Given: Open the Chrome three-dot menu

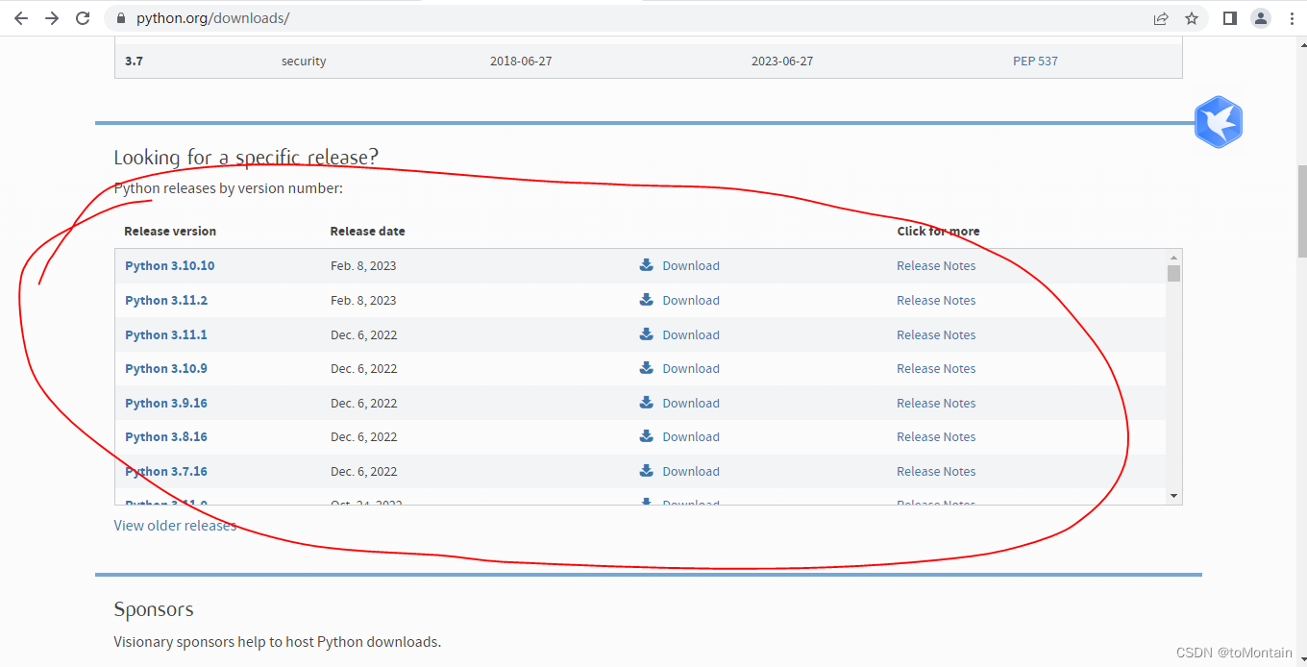Looking at the screenshot, I should tap(1292, 18).
